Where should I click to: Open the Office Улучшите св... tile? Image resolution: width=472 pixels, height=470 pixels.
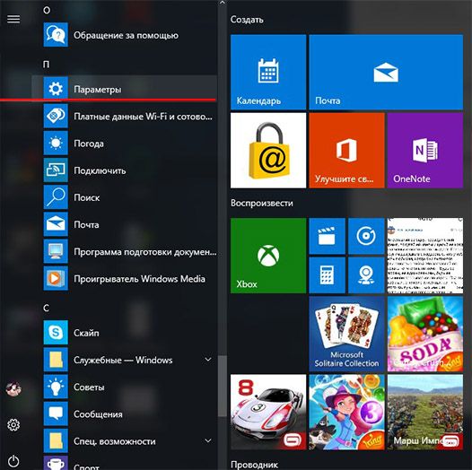coord(346,151)
